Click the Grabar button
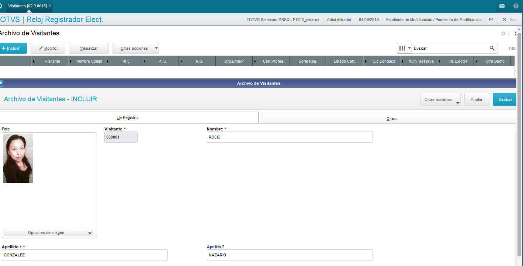 coord(505,99)
